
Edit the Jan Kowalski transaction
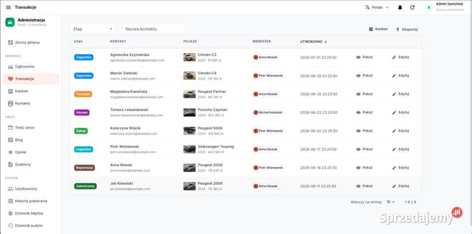point(400,186)
